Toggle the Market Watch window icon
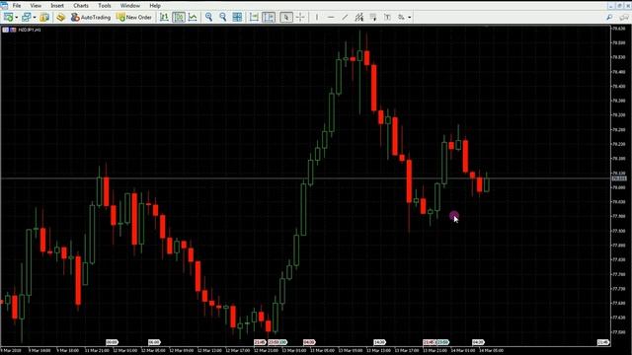This screenshot has height=355, width=632. pyautogui.click(x=44, y=17)
